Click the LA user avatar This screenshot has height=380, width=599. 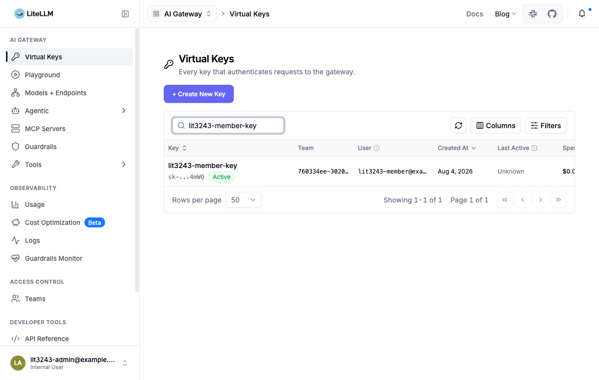click(18, 363)
